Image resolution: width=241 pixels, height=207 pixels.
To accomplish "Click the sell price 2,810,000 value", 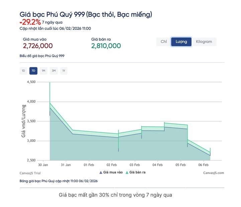I will [x=106, y=46].
